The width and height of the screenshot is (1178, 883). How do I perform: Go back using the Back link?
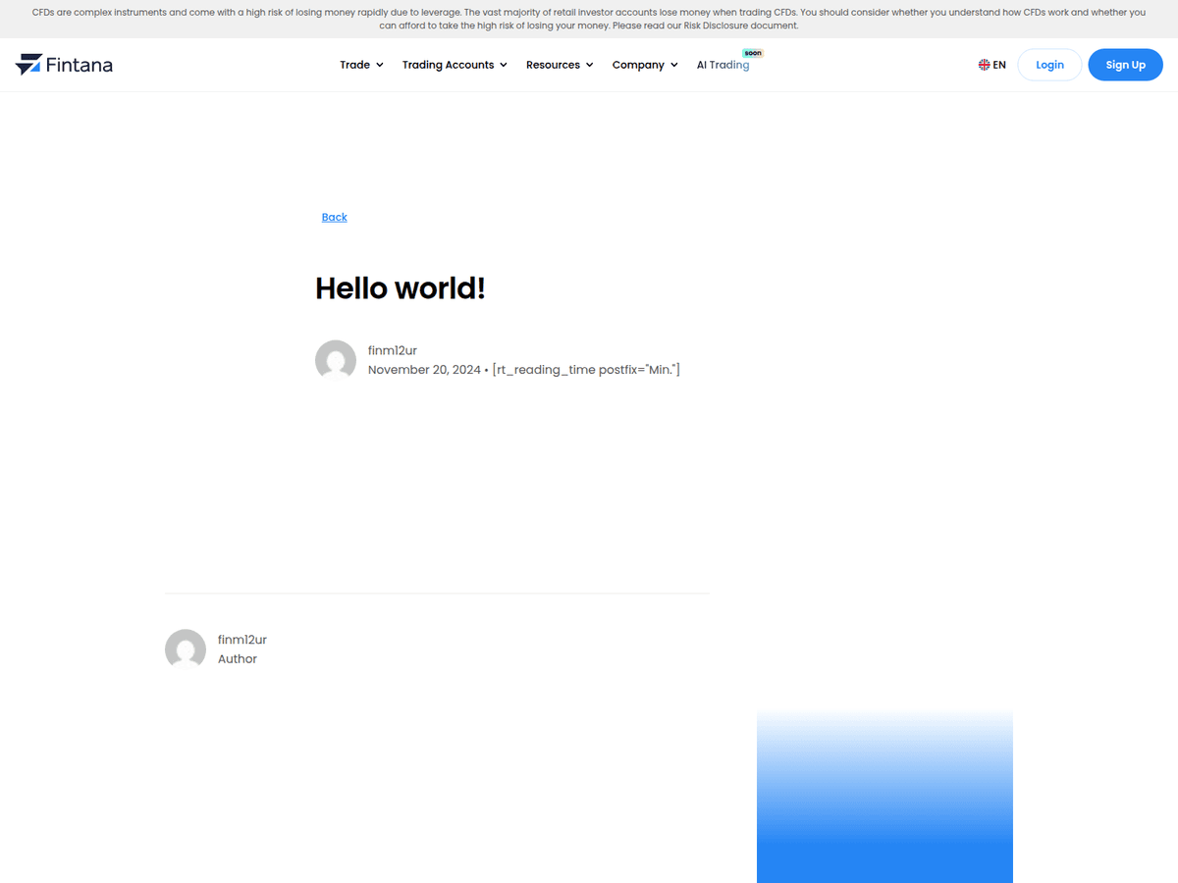tap(334, 217)
